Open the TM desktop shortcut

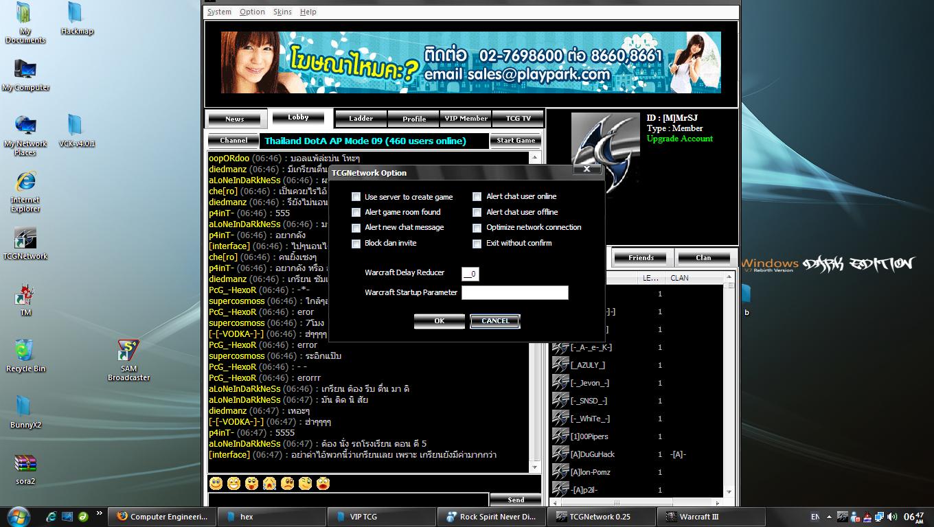tap(25, 300)
